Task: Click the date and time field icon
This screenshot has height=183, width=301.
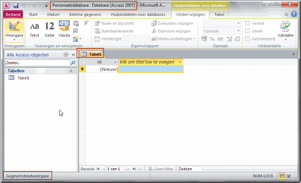Action: point(76,23)
